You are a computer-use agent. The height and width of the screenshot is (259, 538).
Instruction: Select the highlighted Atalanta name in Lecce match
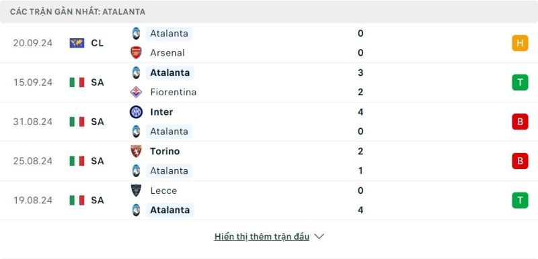(x=170, y=210)
